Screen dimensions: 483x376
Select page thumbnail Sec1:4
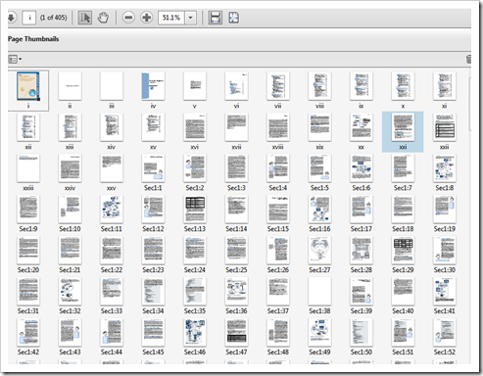pos(278,168)
